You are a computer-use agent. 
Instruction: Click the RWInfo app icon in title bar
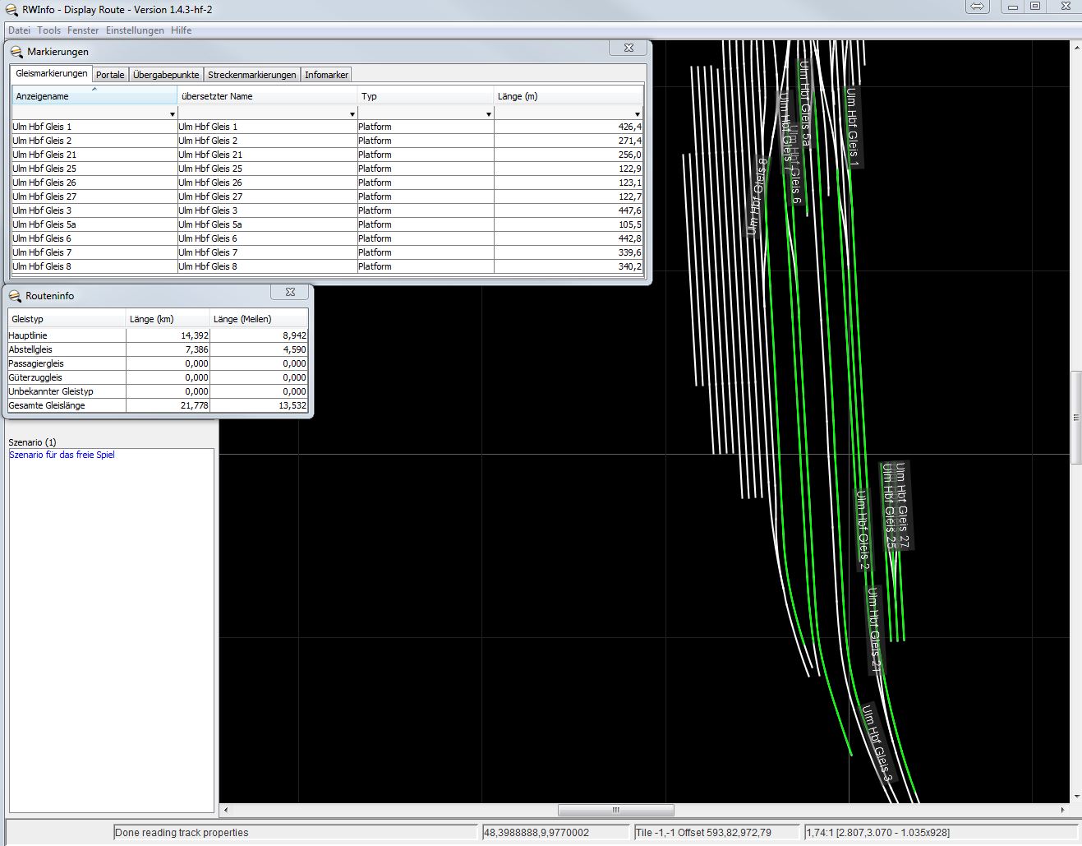click(x=11, y=9)
